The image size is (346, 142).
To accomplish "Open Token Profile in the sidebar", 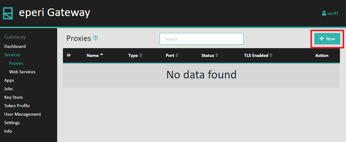I will pyautogui.click(x=17, y=106).
